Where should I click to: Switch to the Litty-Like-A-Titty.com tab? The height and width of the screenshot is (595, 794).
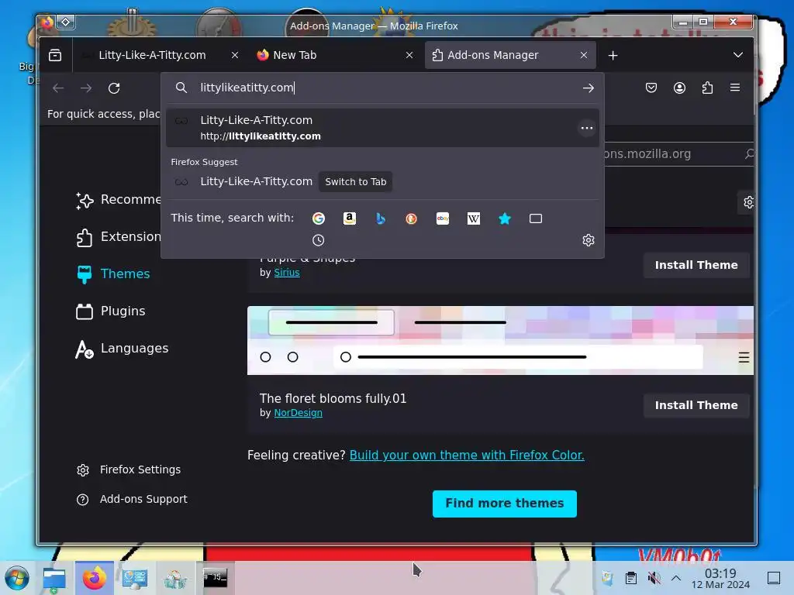point(152,55)
